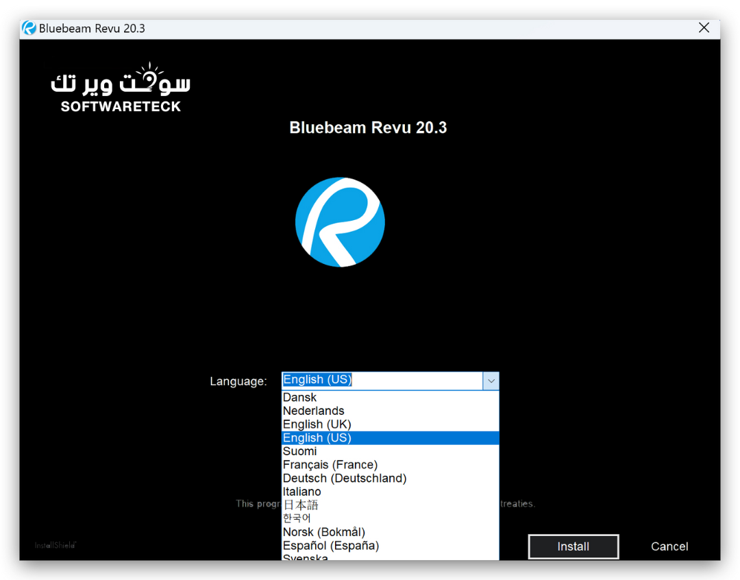The width and height of the screenshot is (740, 580).
Task: Select Suomi from the dropdown list
Action: (x=300, y=451)
